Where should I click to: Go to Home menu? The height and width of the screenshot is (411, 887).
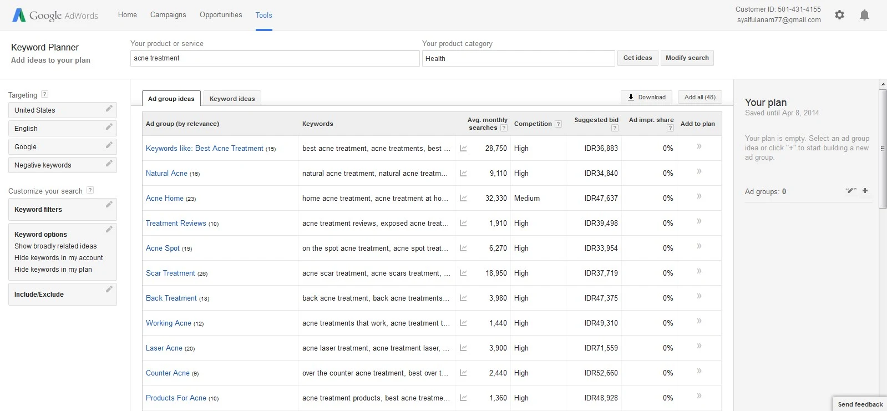click(x=128, y=15)
